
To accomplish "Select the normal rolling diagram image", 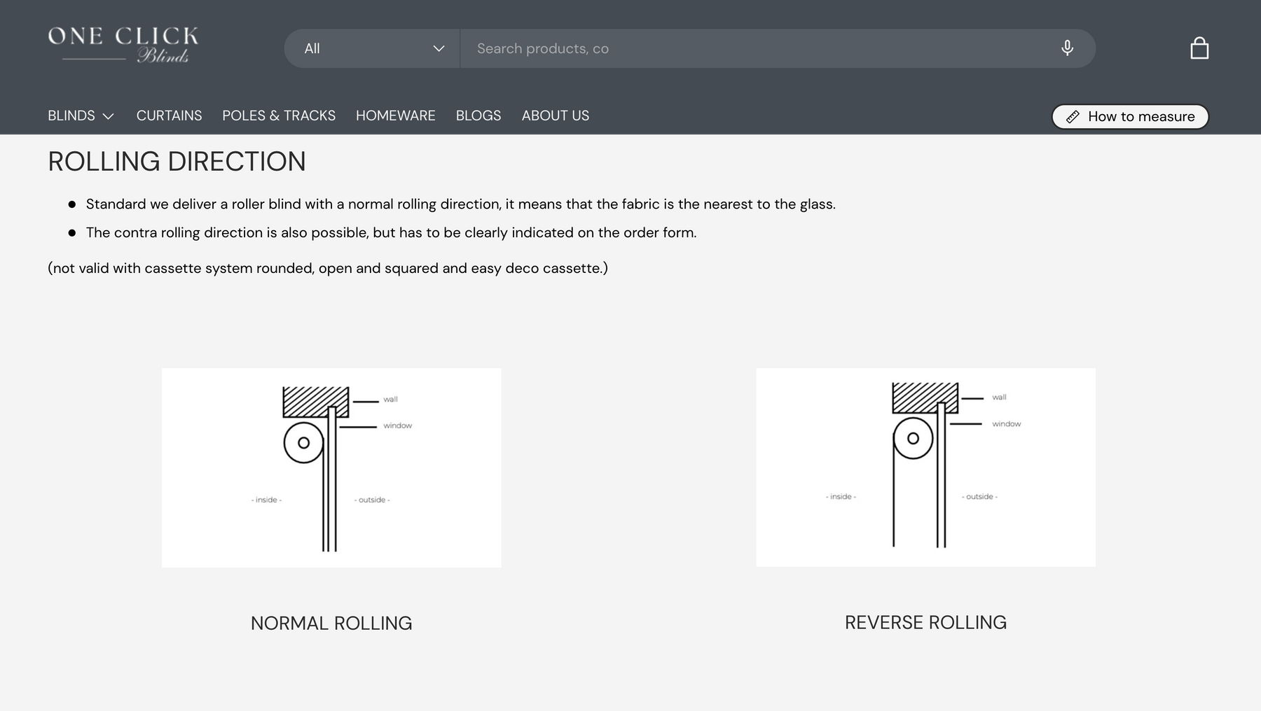I will tap(331, 467).
